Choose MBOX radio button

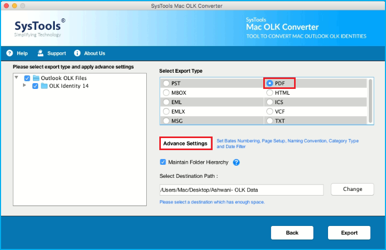tap(166, 93)
